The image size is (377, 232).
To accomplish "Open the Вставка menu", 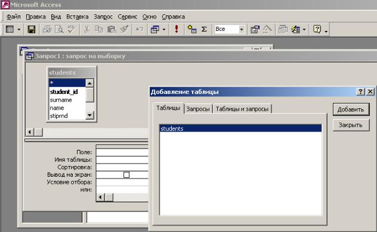I will pyautogui.click(x=77, y=17).
